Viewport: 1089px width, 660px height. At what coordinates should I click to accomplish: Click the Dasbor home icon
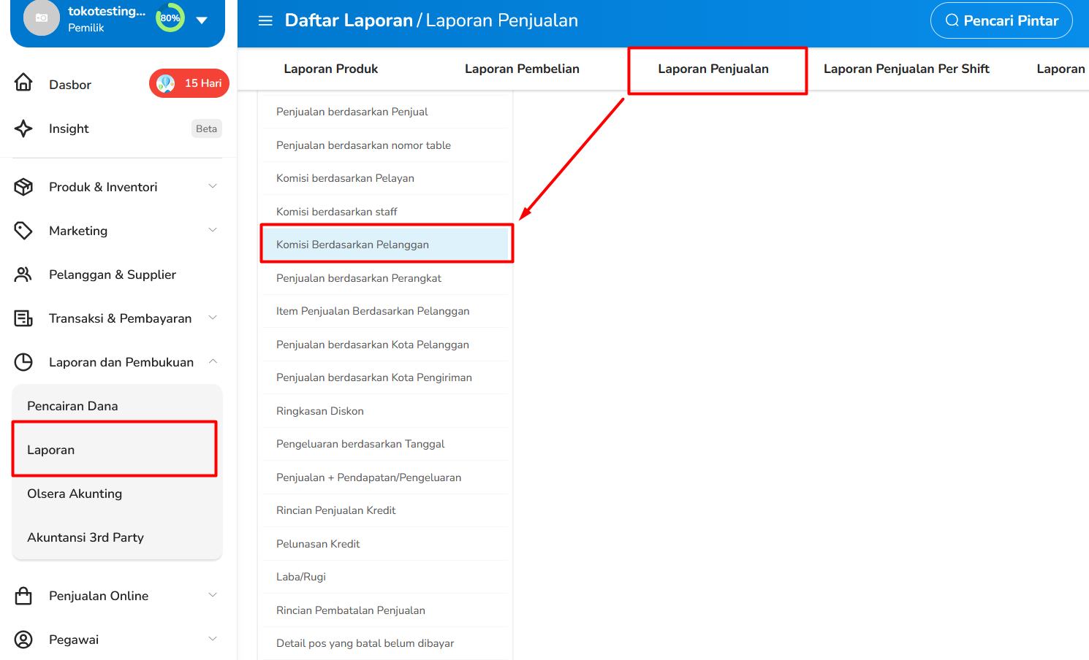click(23, 83)
